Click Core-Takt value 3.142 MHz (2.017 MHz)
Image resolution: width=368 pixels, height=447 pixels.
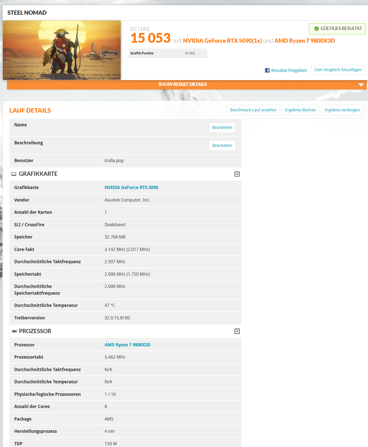[x=127, y=249]
